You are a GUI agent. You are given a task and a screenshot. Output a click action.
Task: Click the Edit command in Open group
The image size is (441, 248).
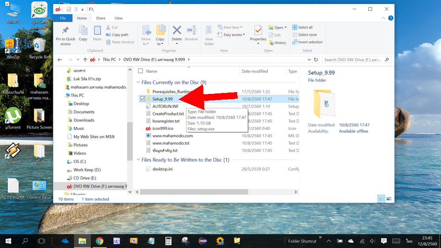274,35
